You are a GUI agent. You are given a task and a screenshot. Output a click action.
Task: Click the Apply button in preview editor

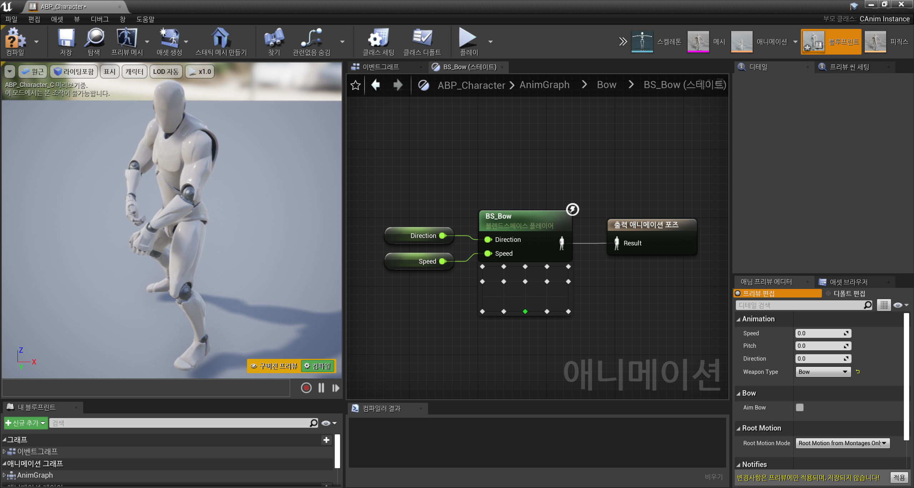coord(899,477)
